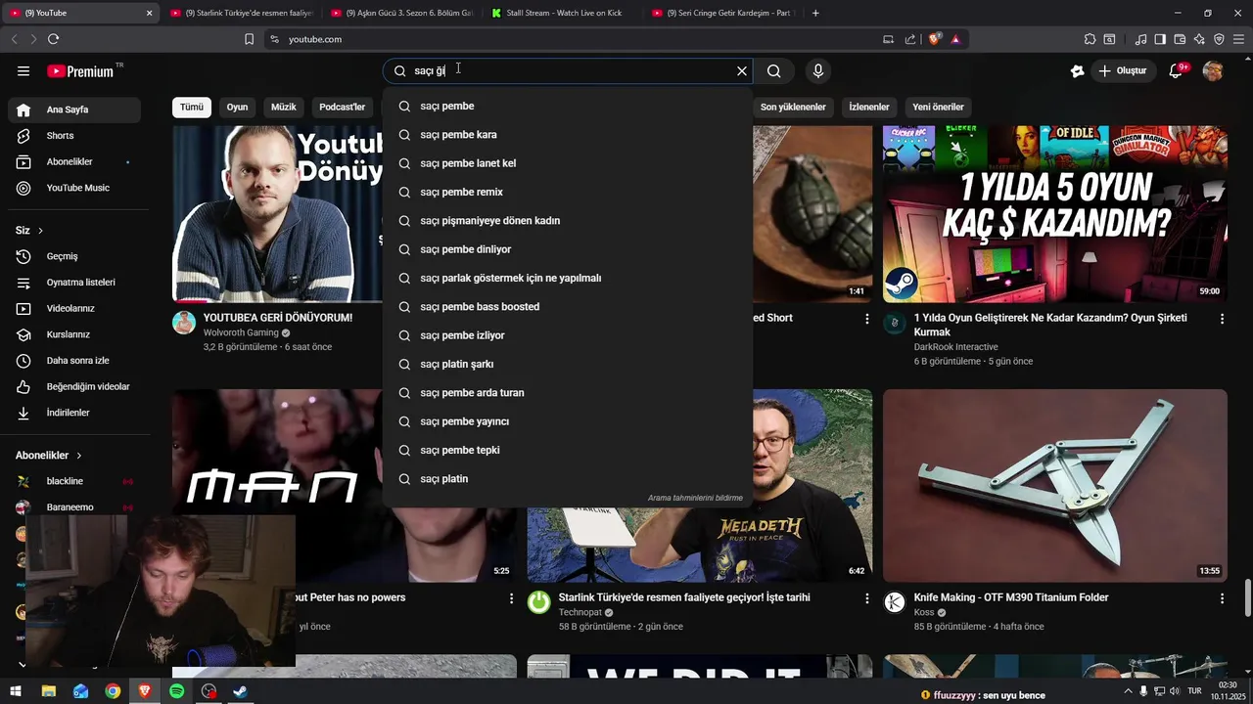Image resolution: width=1253 pixels, height=704 pixels.
Task: Select suggestion "saçı pembe remix"
Action: pos(568,192)
